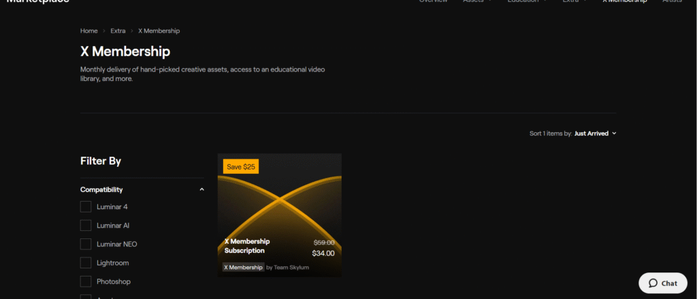Toggle the Lightroom compatibility checkbox
Viewport: 697px width, 299px height.
(86, 263)
